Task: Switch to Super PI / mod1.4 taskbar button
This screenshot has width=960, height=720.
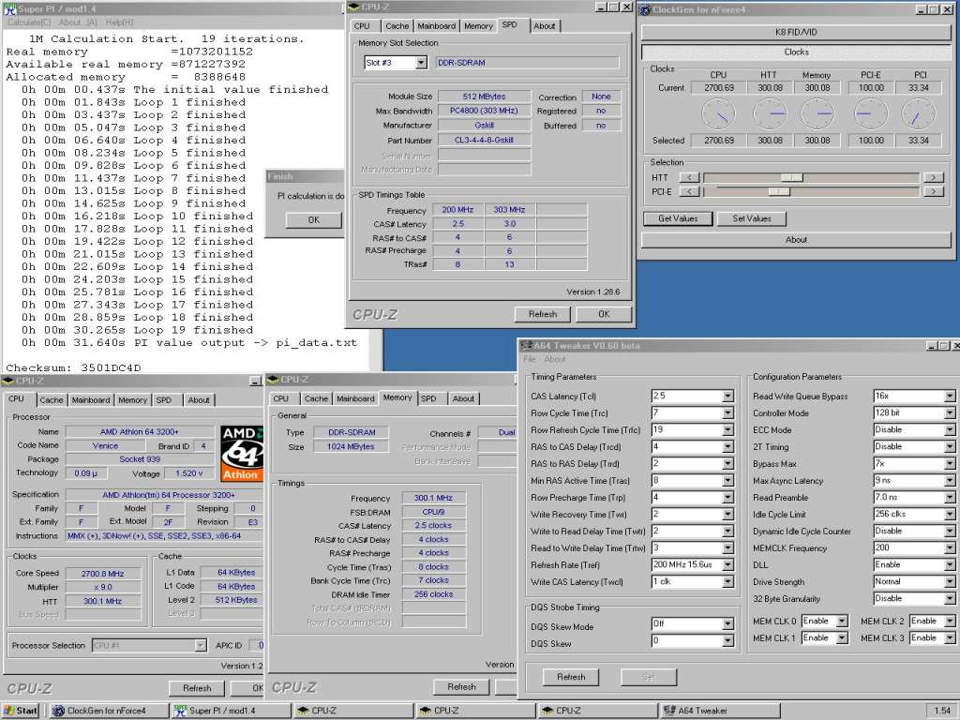Action: tap(231, 711)
